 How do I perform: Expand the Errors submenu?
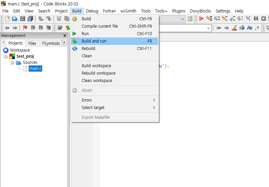click(x=114, y=100)
